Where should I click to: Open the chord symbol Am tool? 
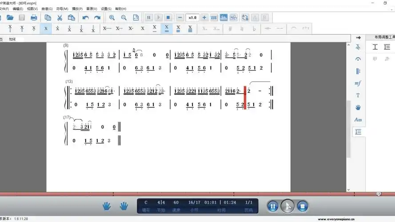click(x=358, y=120)
